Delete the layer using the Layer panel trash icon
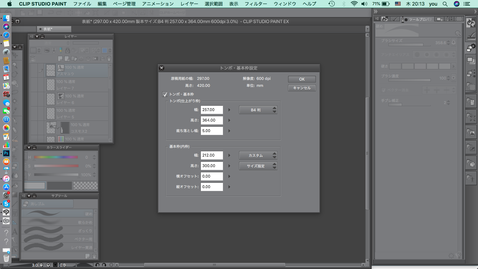 pyautogui.click(x=109, y=59)
